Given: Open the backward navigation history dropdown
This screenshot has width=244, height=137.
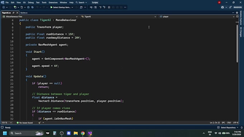Looking at the screenshot, I should (x=7, y=7).
